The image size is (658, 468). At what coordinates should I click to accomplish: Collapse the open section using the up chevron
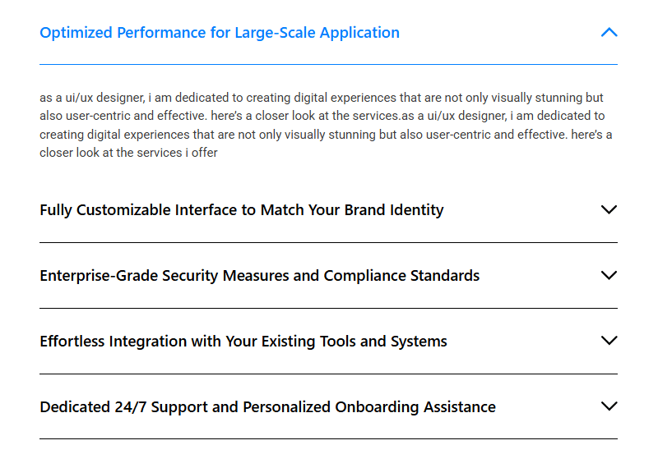[x=609, y=33]
